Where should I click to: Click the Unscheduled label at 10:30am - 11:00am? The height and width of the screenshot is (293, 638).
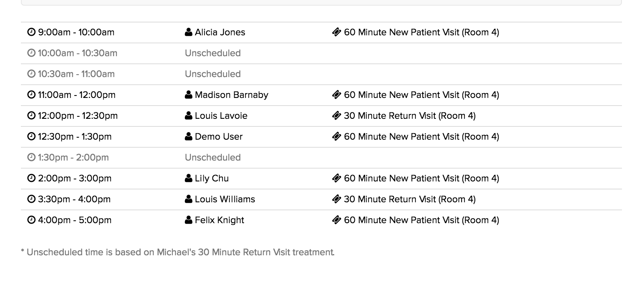coord(213,74)
